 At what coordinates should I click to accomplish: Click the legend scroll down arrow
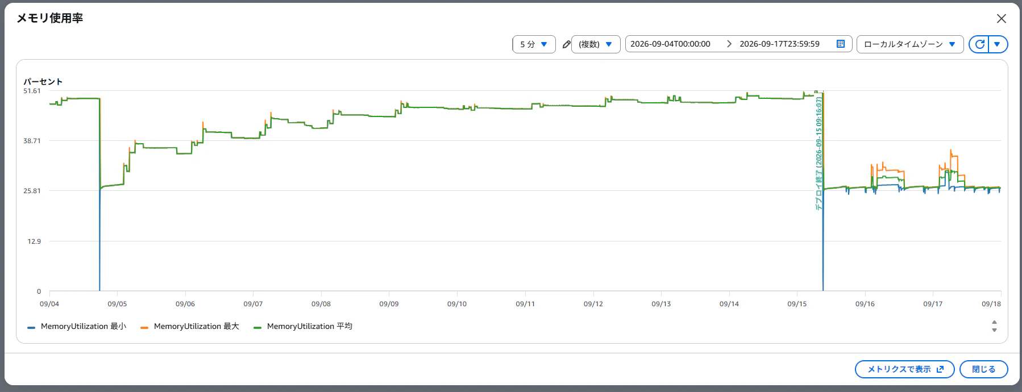click(994, 330)
